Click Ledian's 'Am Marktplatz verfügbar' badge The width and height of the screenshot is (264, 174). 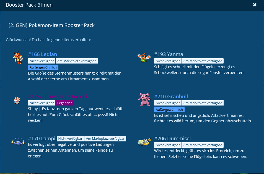[x=76, y=61]
